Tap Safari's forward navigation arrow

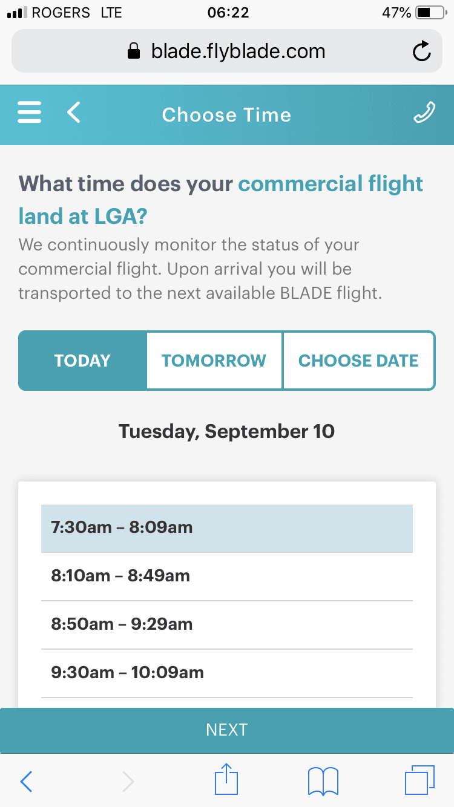tap(128, 782)
